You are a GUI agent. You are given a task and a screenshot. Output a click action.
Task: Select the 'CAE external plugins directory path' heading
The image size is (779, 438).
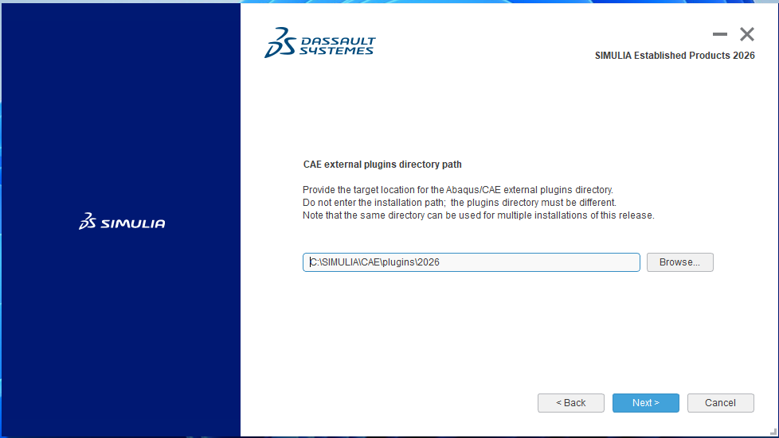(x=382, y=165)
